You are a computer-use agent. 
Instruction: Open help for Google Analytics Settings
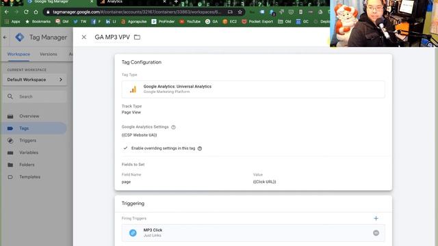pyautogui.click(x=173, y=127)
